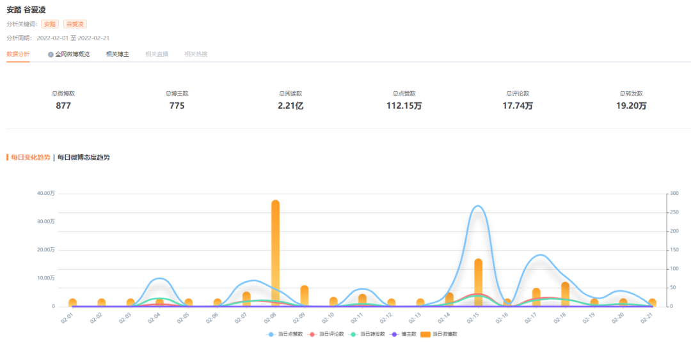Click the 40.00万 left axis label
Viewport: 691px width, 342px height.
[x=46, y=194]
